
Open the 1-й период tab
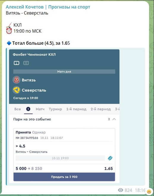point(76,109)
